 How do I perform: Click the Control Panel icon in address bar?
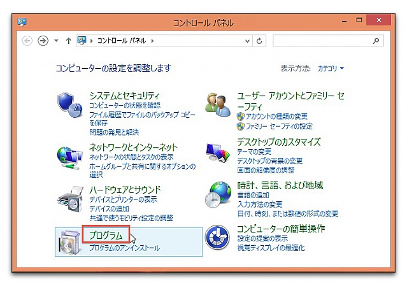click(x=82, y=41)
